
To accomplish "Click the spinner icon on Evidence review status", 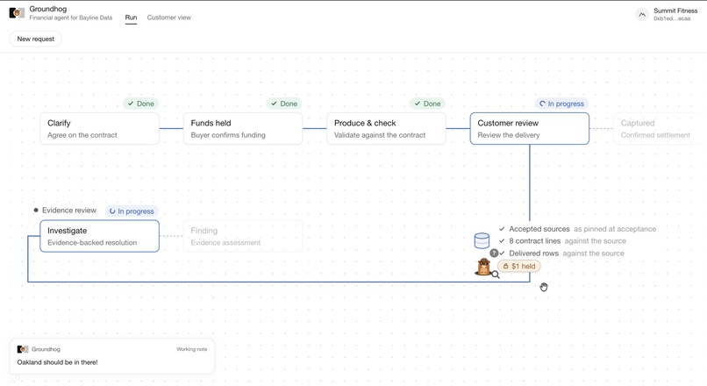I will tap(112, 211).
